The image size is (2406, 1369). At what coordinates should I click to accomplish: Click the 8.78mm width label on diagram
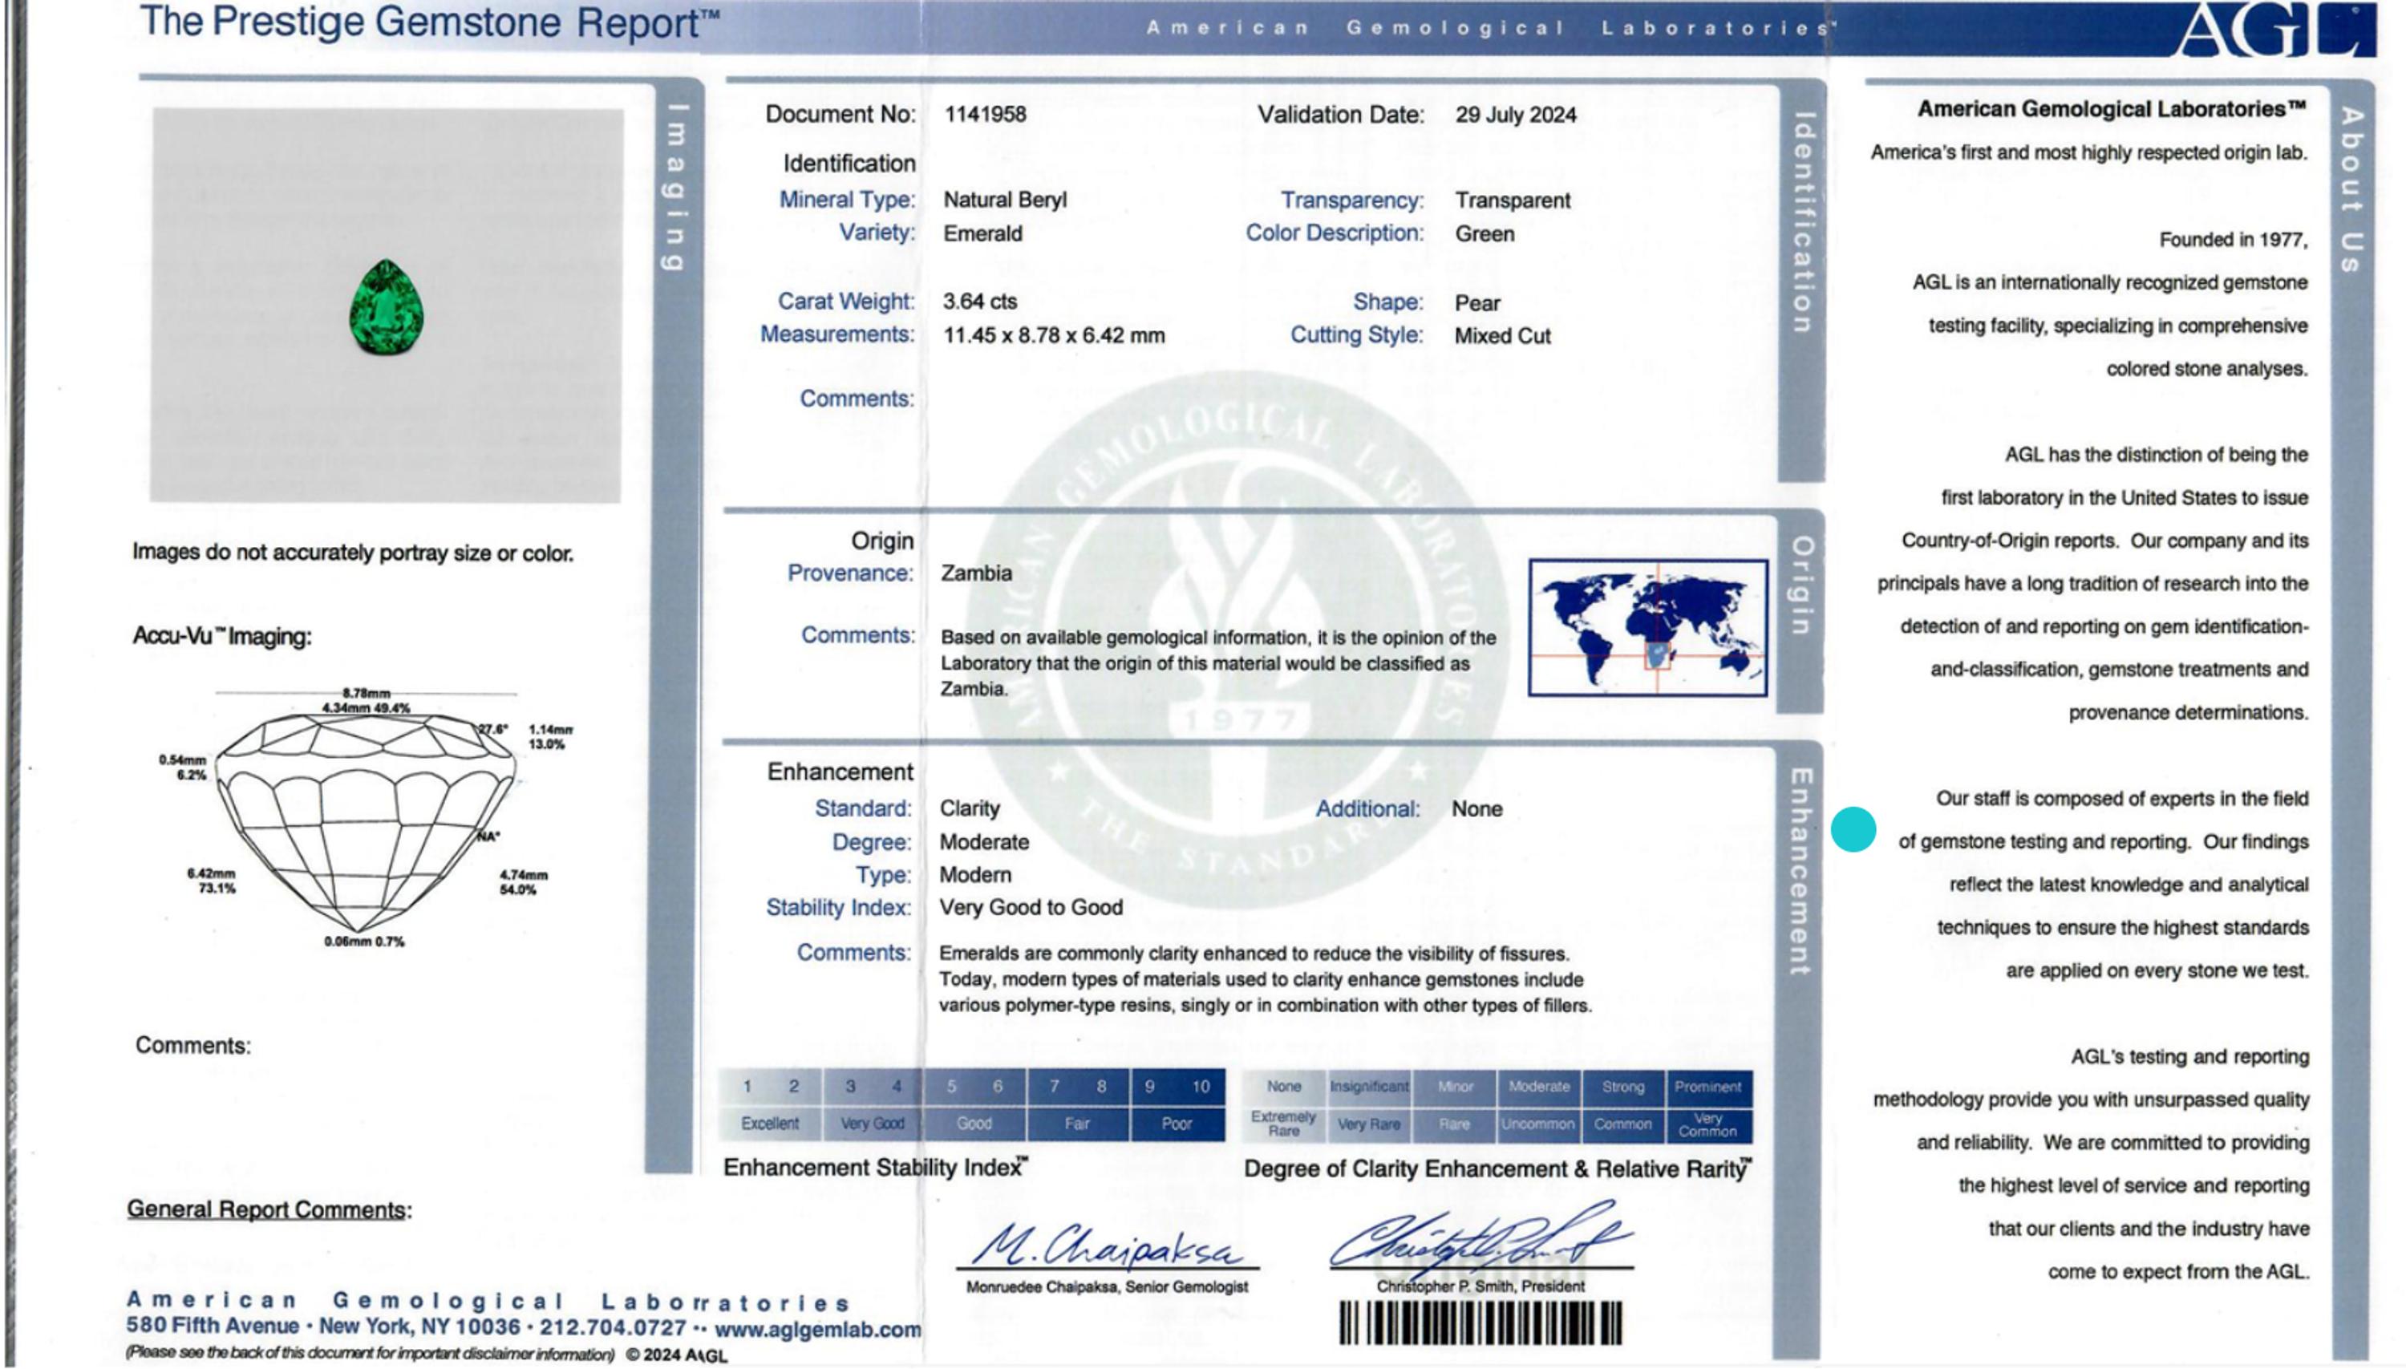[x=366, y=694]
